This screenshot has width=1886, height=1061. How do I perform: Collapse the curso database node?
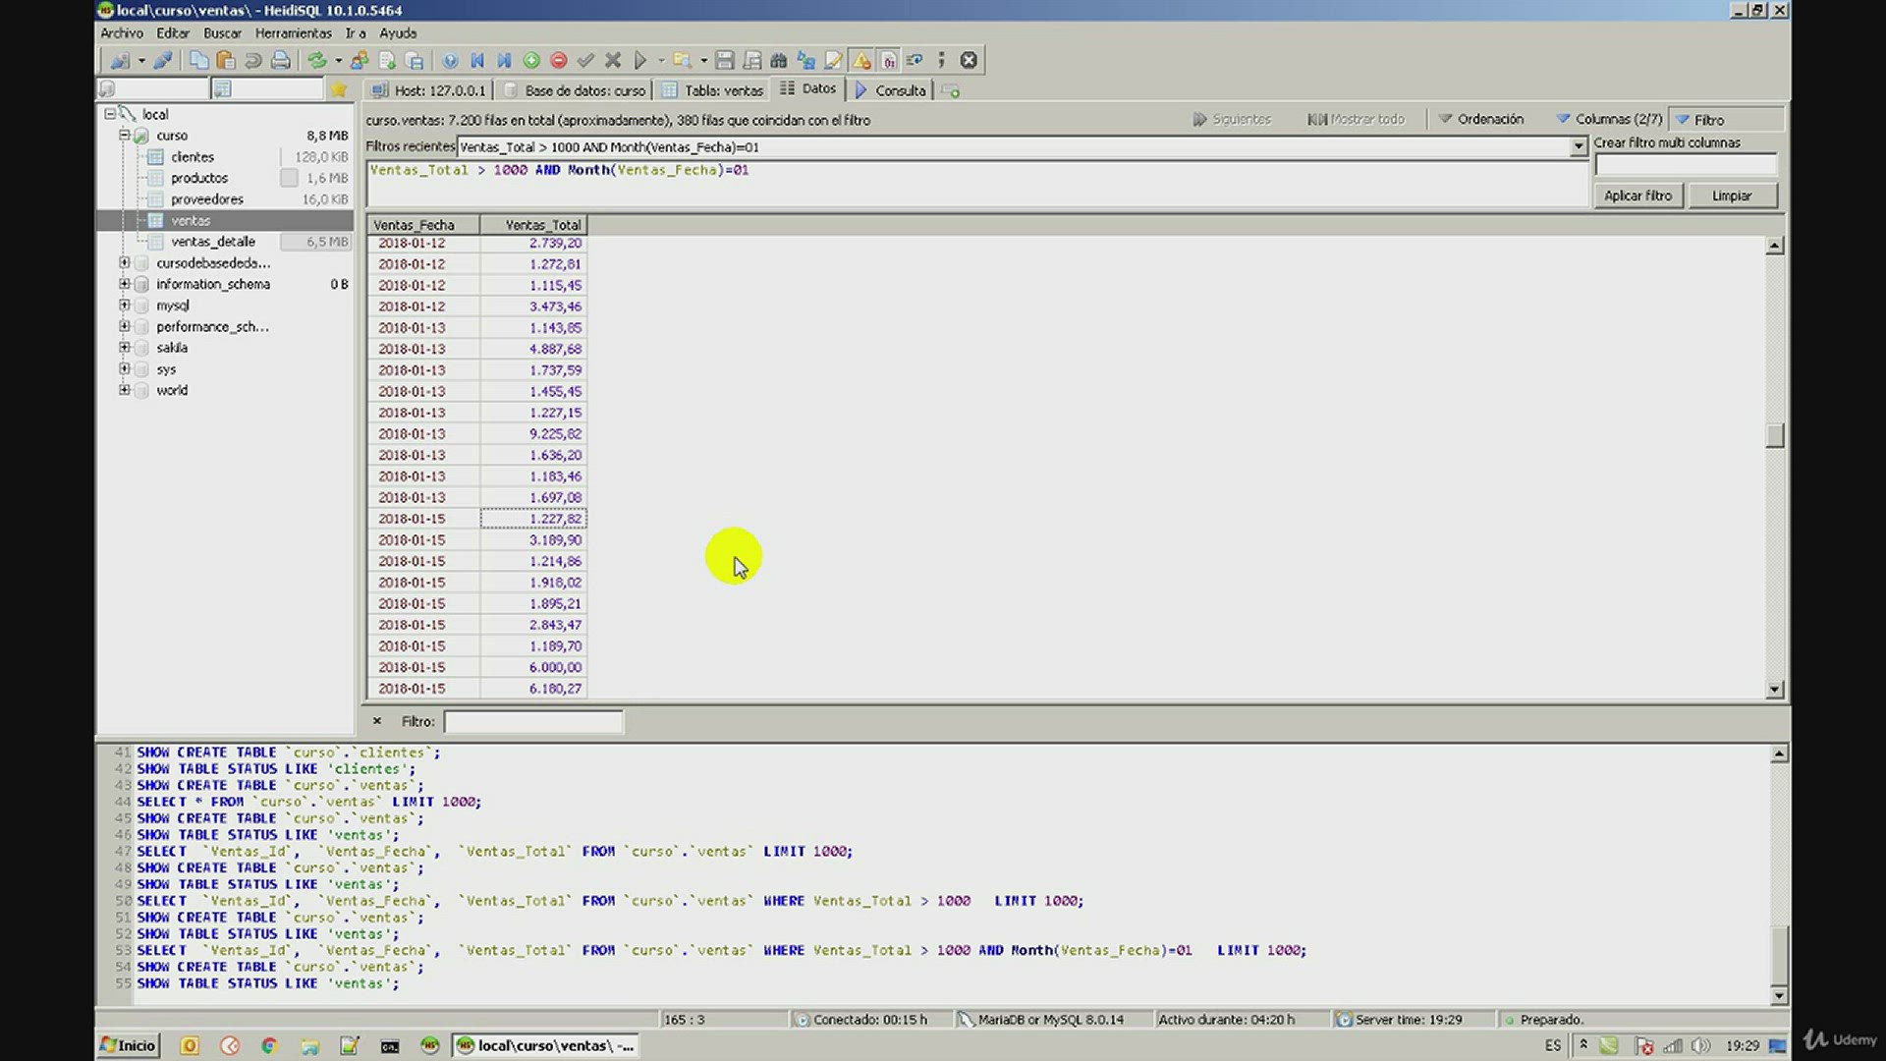tap(125, 135)
